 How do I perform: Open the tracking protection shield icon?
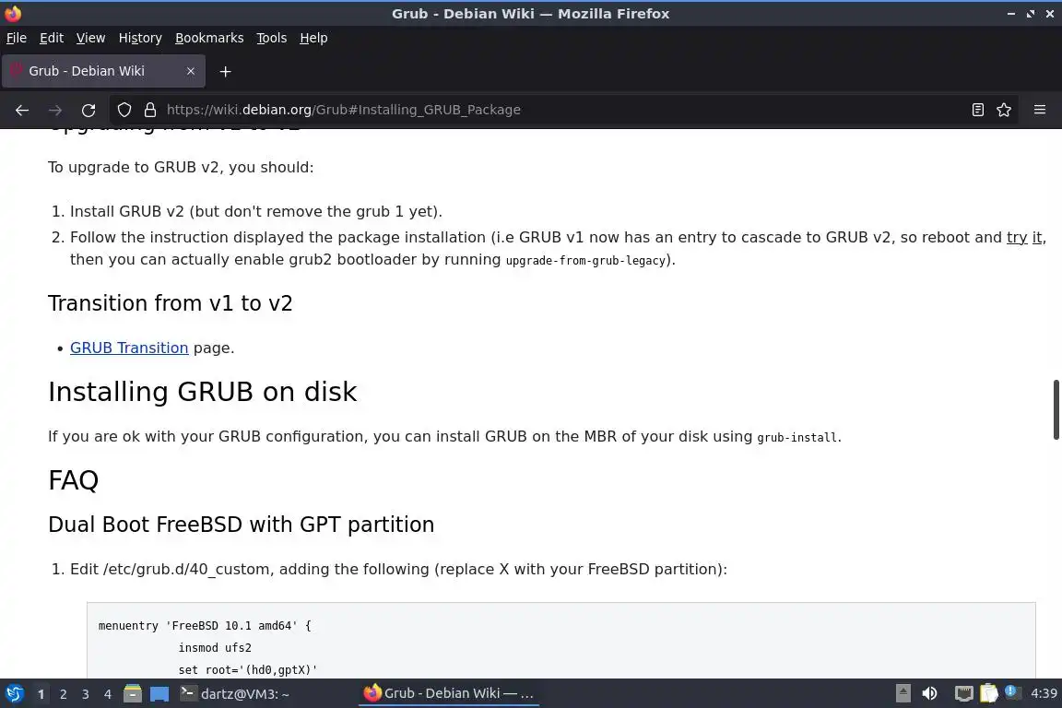pos(124,110)
